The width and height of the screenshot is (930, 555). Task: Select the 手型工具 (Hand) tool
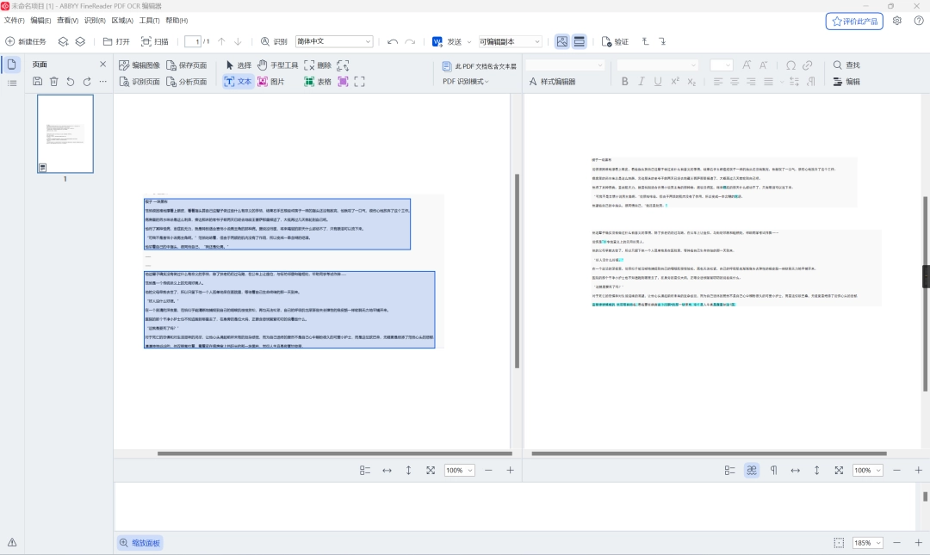click(x=277, y=65)
